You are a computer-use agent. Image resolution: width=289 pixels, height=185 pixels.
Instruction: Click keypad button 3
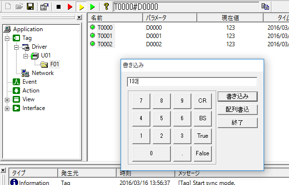(x=182, y=136)
